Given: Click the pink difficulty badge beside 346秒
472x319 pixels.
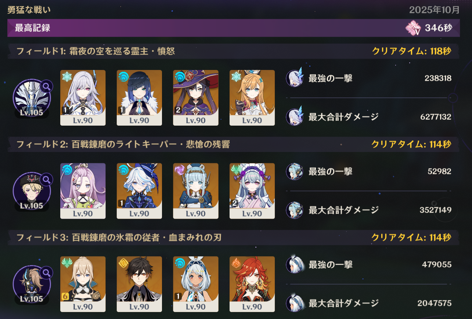Looking at the screenshot, I should [413, 28].
